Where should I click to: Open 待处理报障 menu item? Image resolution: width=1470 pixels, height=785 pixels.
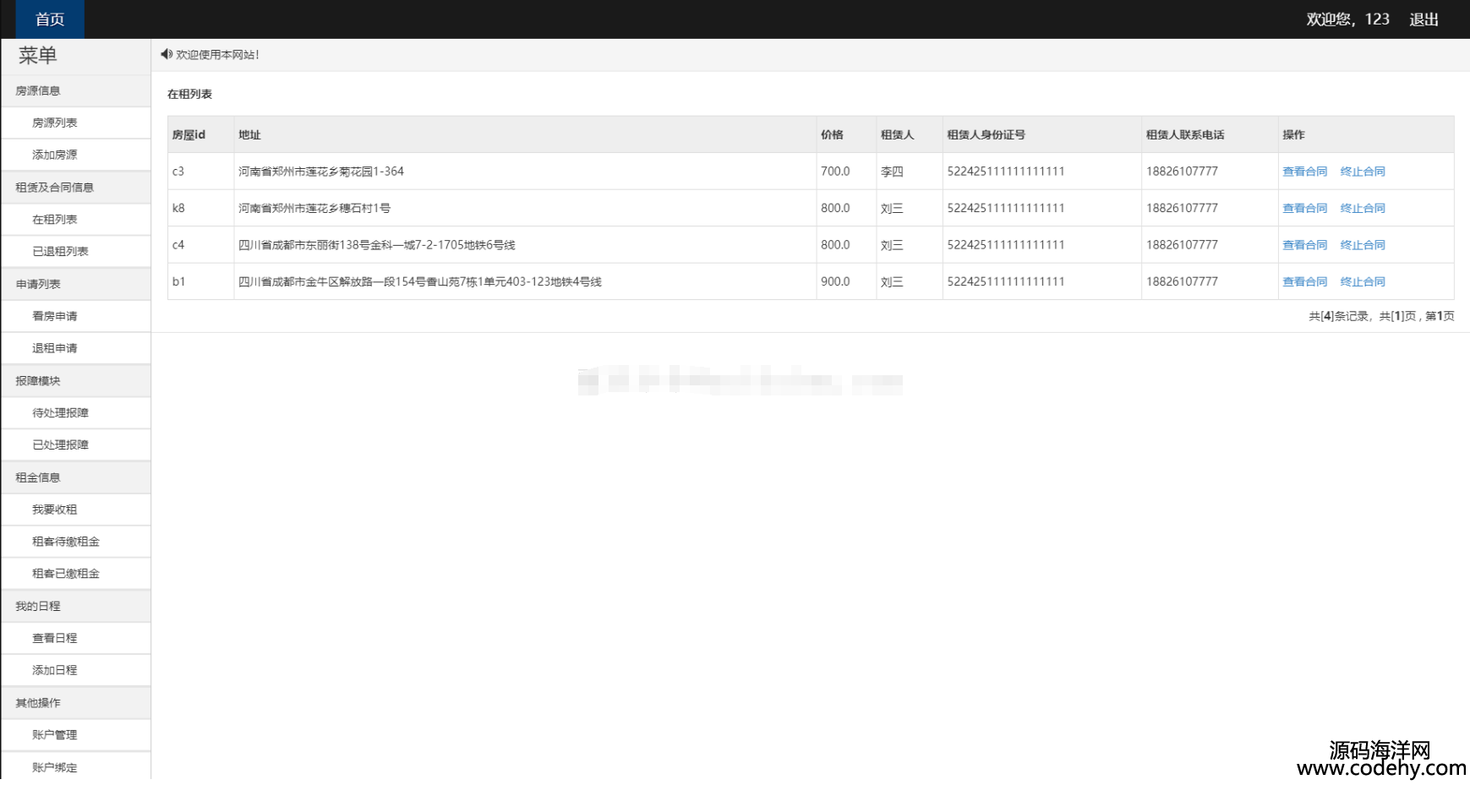tap(76, 413)
